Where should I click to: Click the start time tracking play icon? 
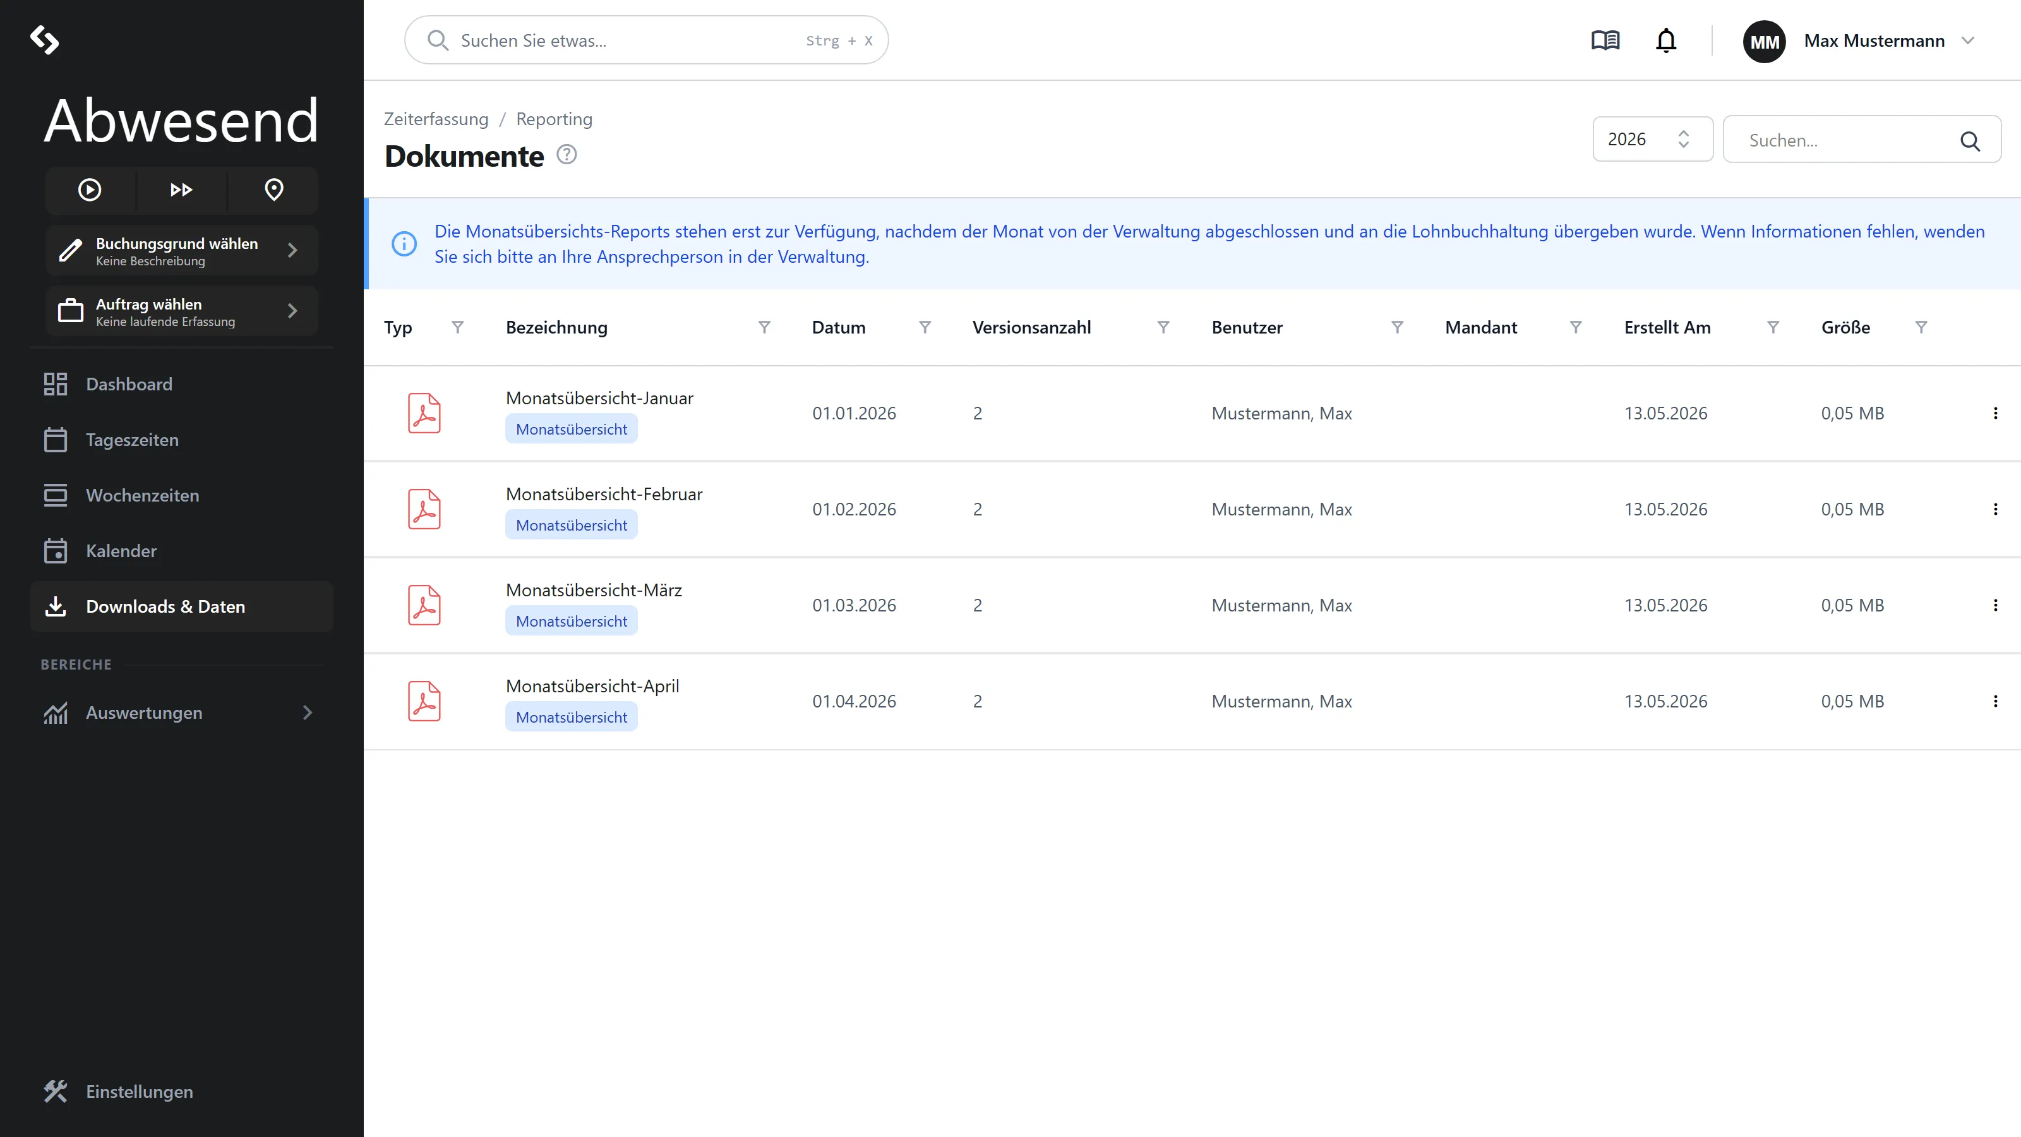(x=90, y=190)
